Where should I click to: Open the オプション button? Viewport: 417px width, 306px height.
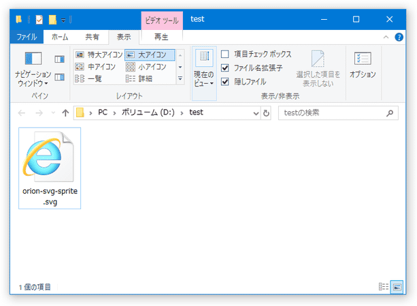pos(363,65)
